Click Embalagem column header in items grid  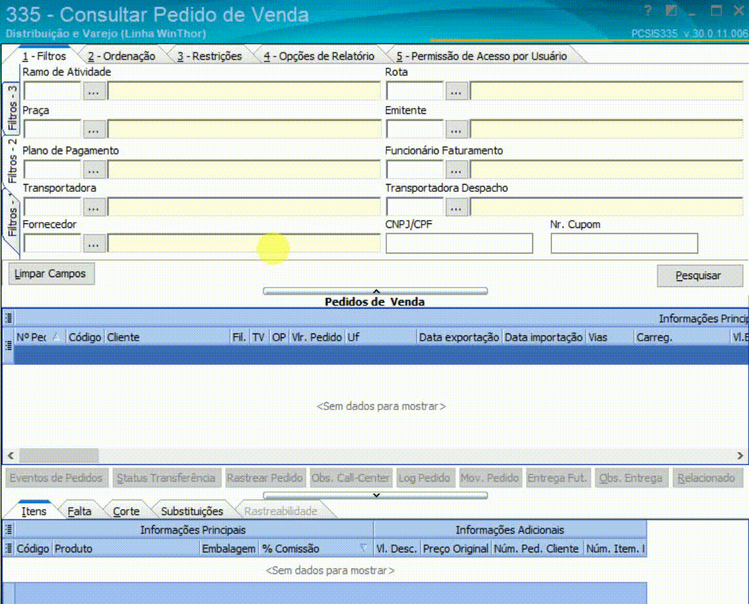pyautogui.click(x=228, y=548)
